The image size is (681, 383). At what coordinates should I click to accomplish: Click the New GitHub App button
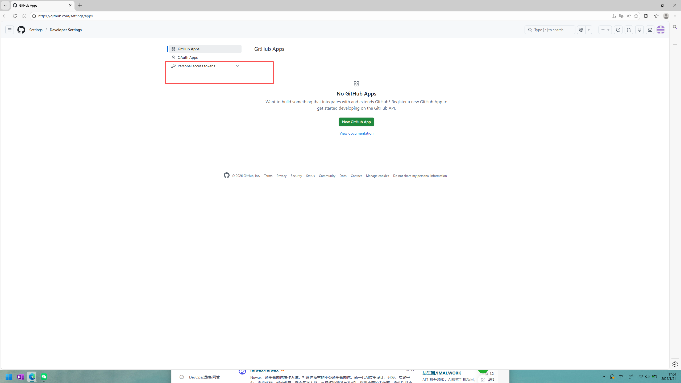coord(356,122)
